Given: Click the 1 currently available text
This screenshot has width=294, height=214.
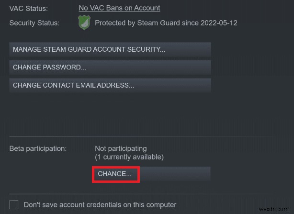Looking at the screenshot, I should click(129, 157).
